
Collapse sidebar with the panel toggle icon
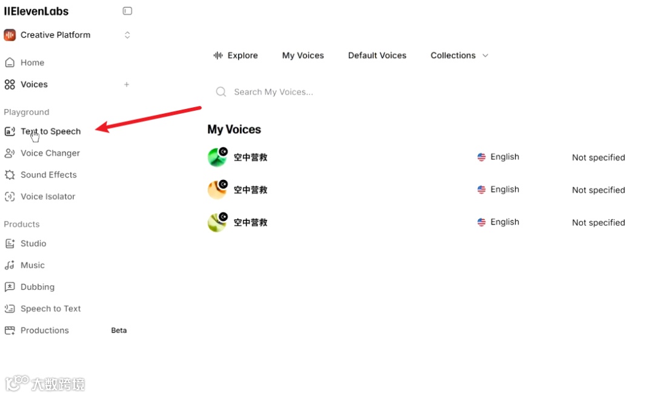[127, 11]
